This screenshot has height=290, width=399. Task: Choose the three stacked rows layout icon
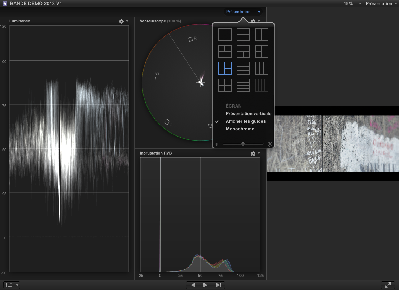click(x=243, y=68)
